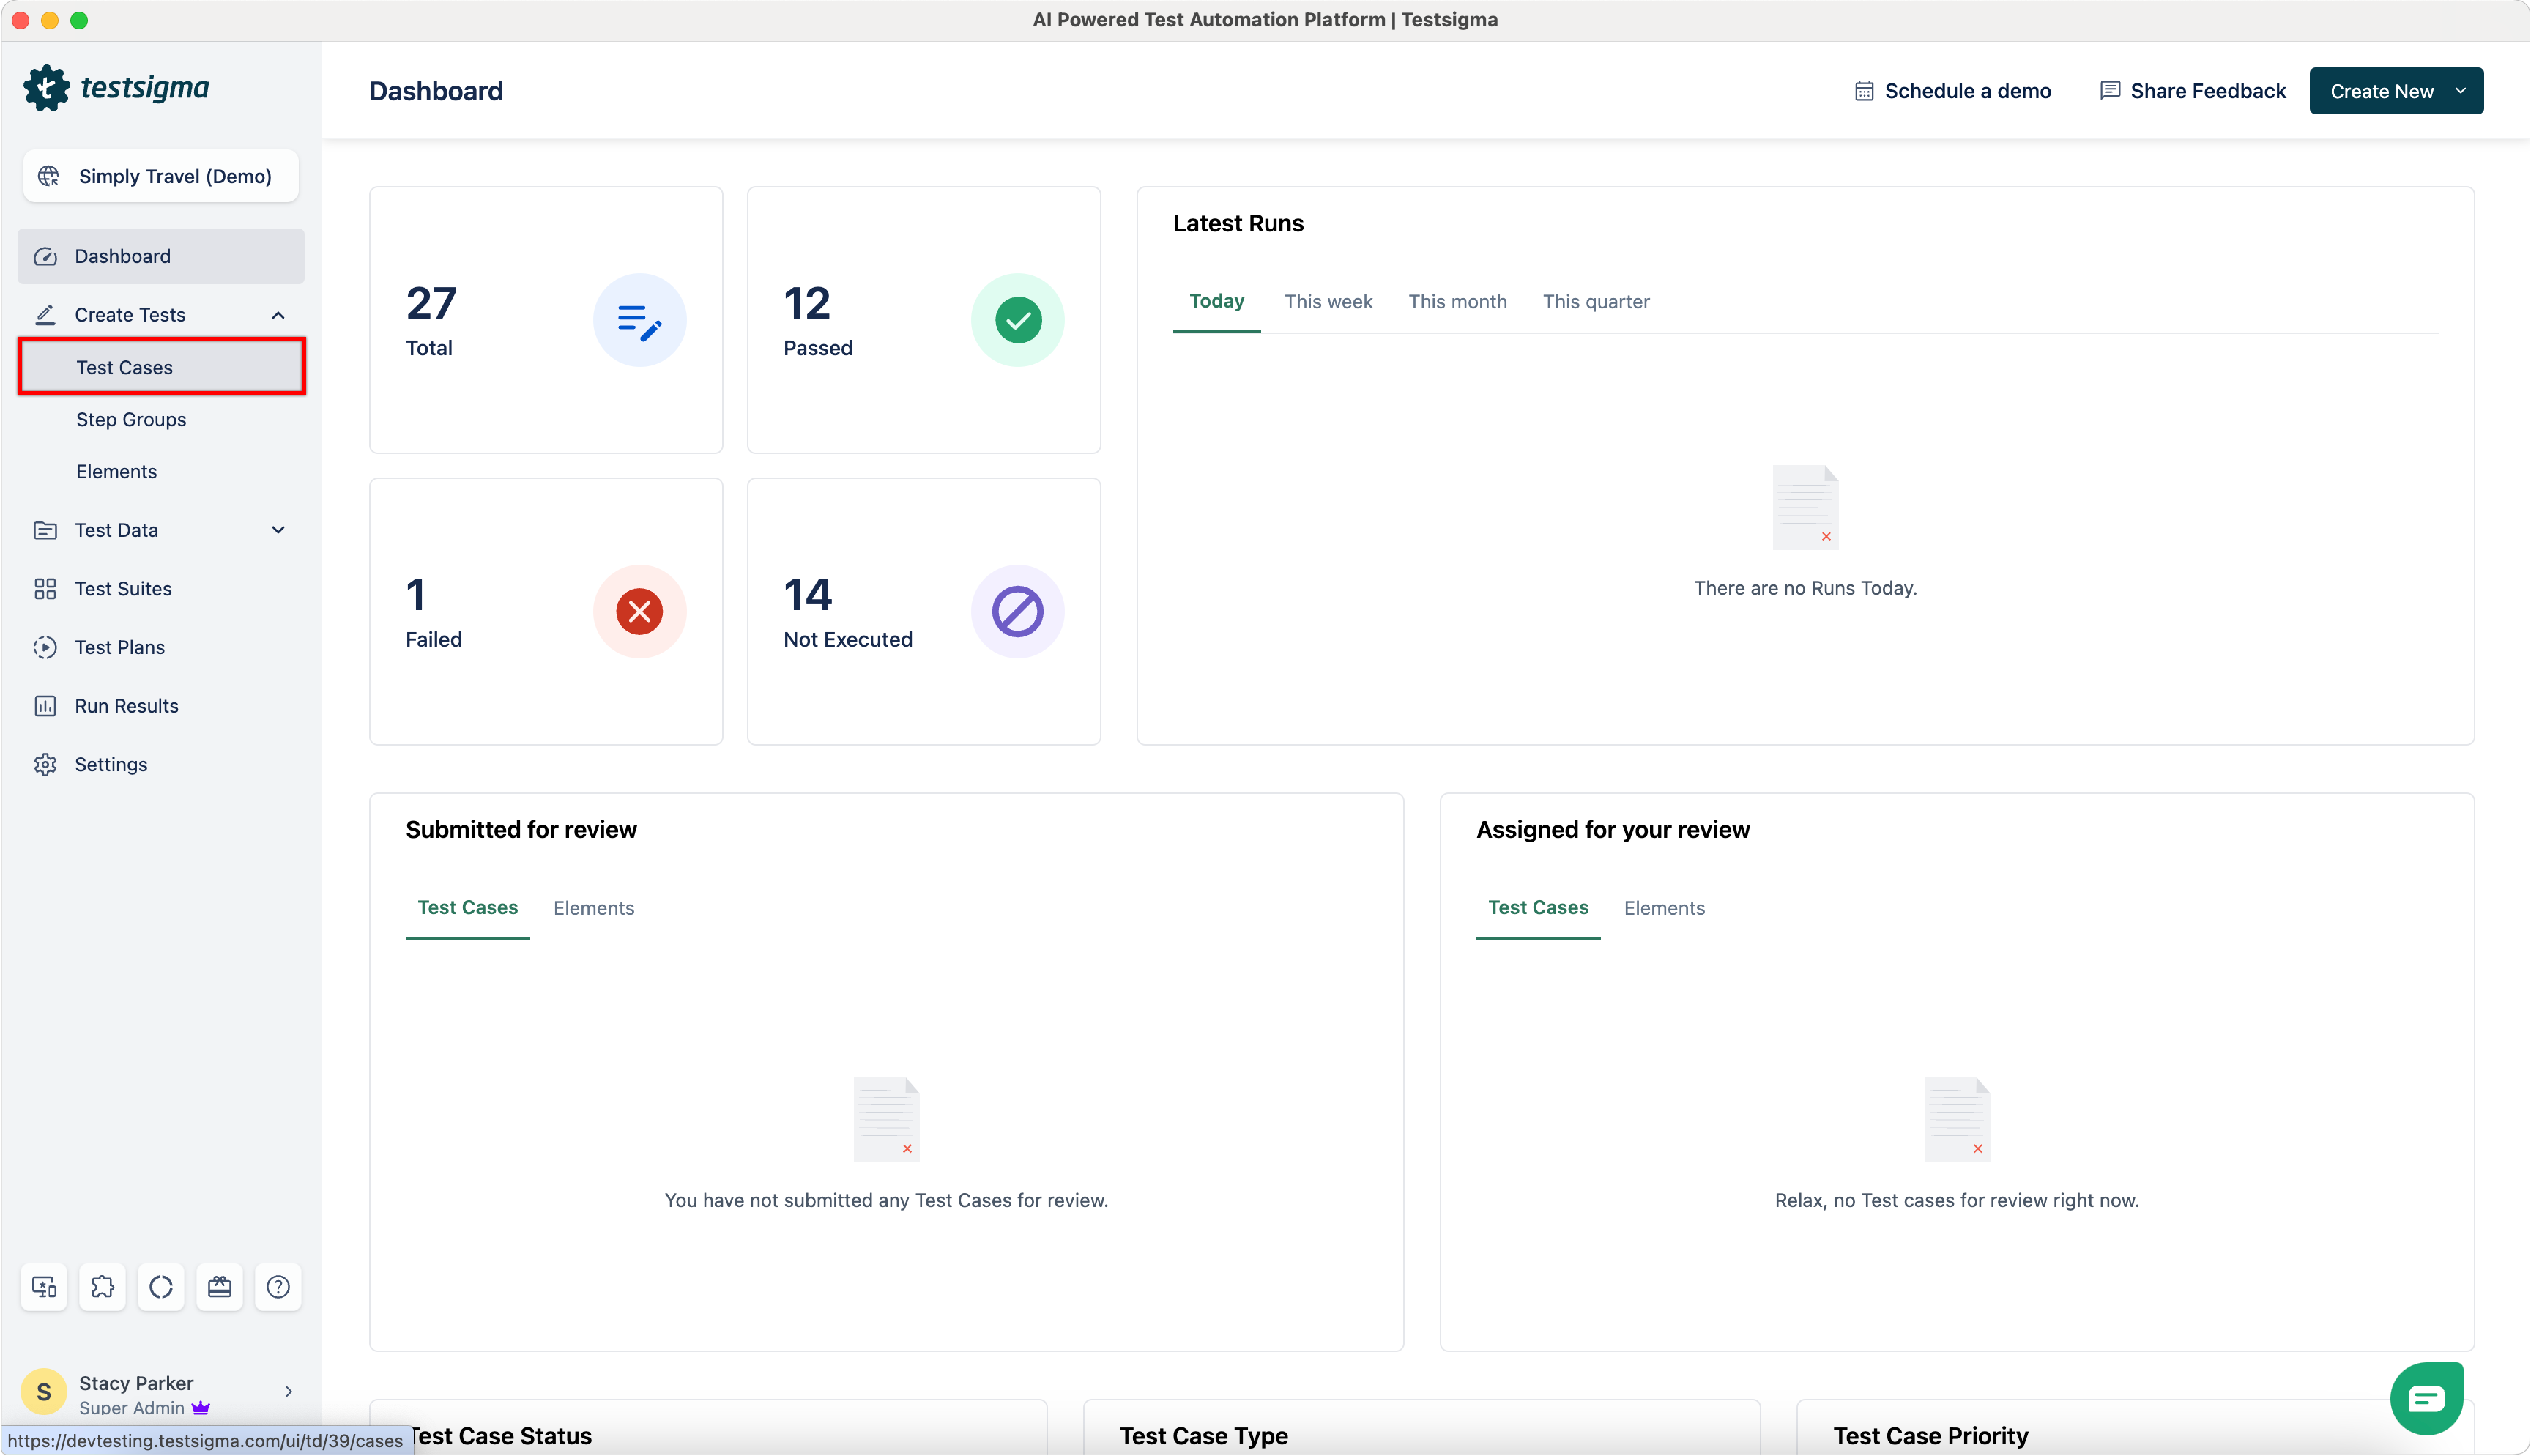2531x1456 pixels.
Task: Open Run Results via its chart icon
Action: (46, 705)
